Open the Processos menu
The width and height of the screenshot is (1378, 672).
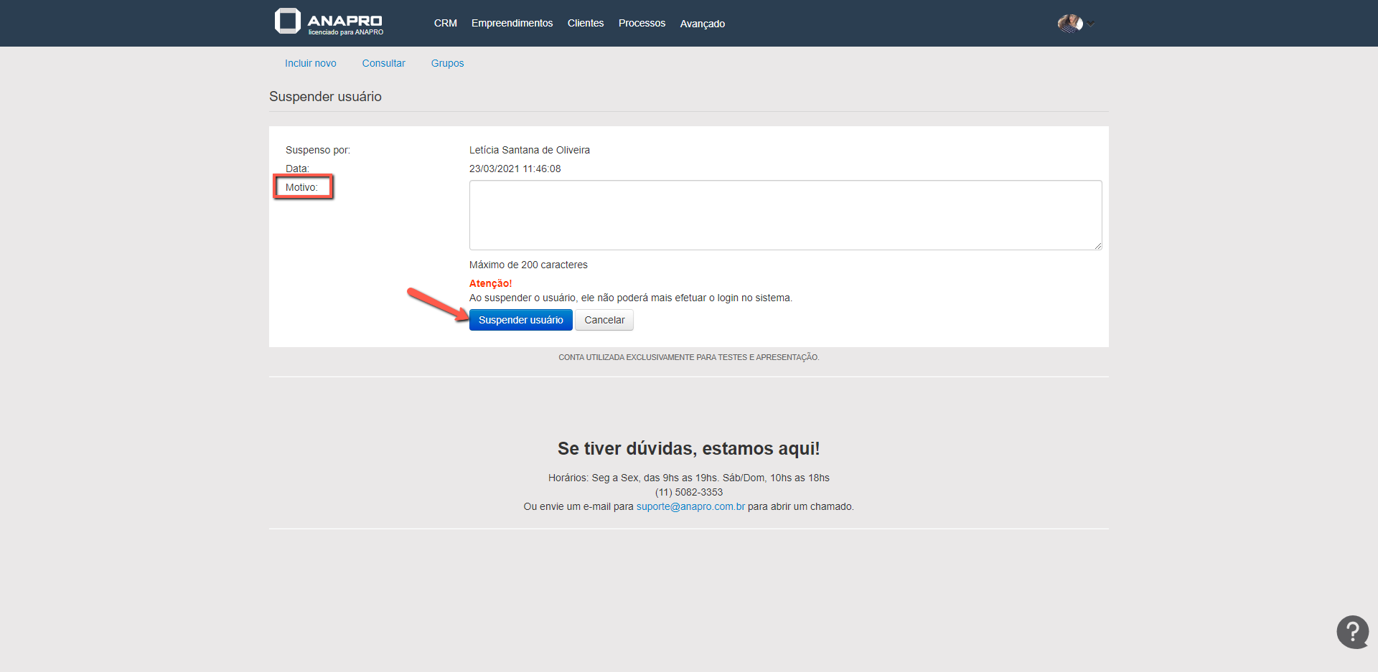tap(642, 24)
